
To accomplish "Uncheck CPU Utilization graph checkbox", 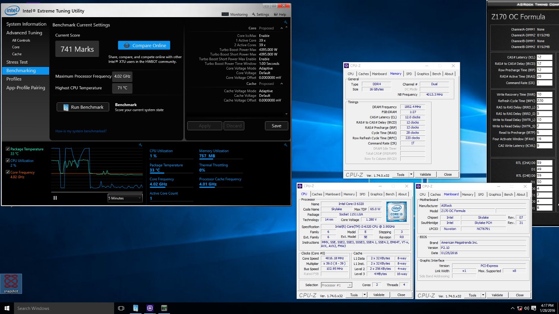I will click(8, 160).
